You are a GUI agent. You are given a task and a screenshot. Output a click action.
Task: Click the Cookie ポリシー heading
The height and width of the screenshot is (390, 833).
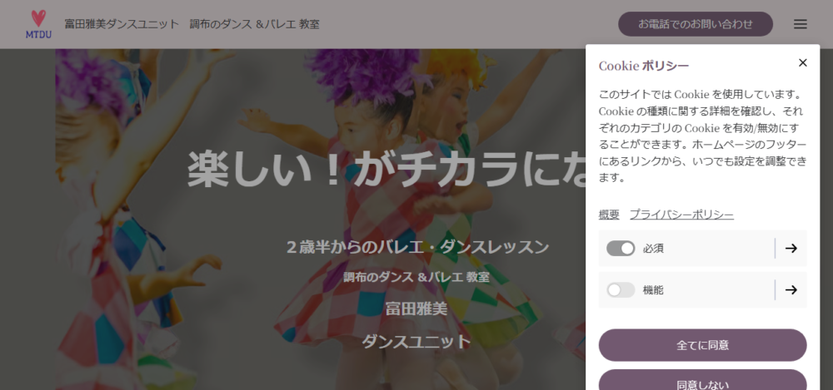643,66
